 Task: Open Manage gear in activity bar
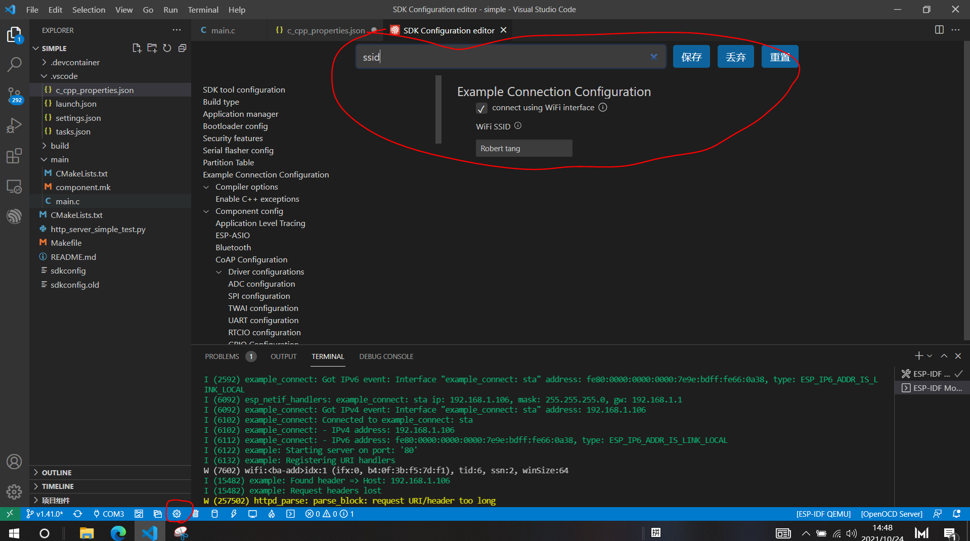(14, 492)
